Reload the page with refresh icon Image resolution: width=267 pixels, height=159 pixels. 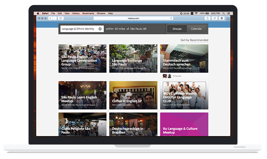(171, 18)
